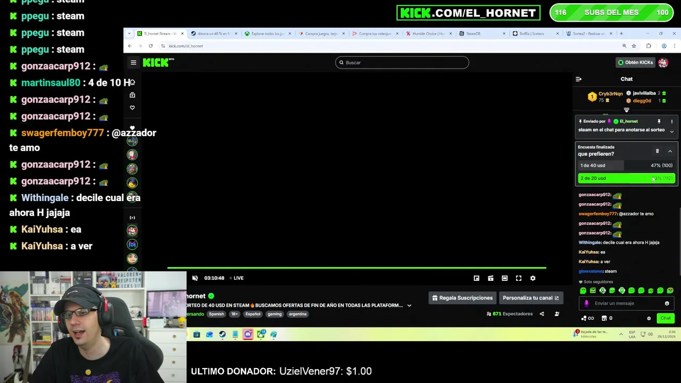681x383 pixels.
Task: Collapse the chat panel arrow icon
Action: [x=579, y=79]
